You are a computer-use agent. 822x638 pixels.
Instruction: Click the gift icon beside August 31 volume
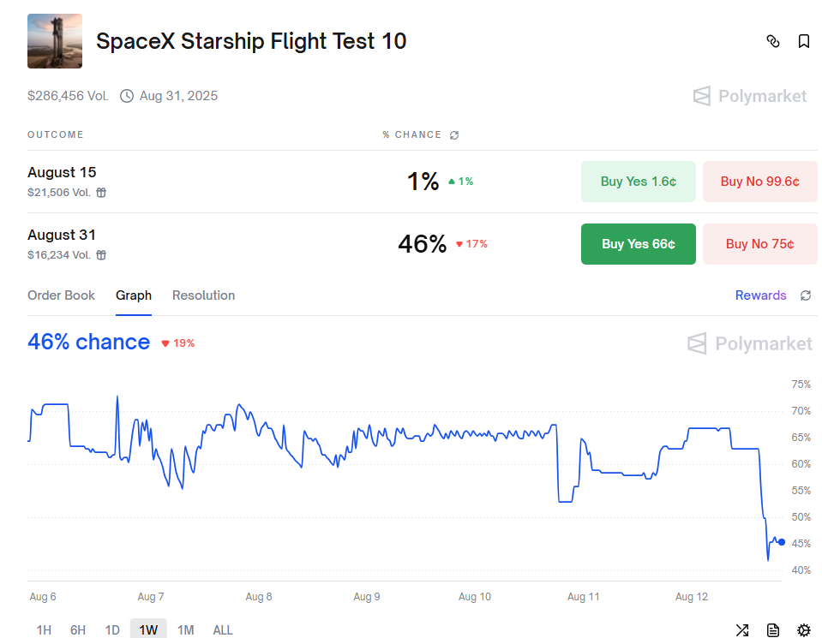pyautogui.click(x=101, y=255)
